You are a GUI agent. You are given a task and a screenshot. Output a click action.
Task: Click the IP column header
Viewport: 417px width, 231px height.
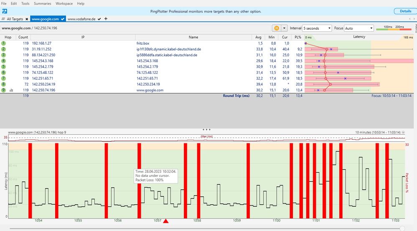coord(83,37)
